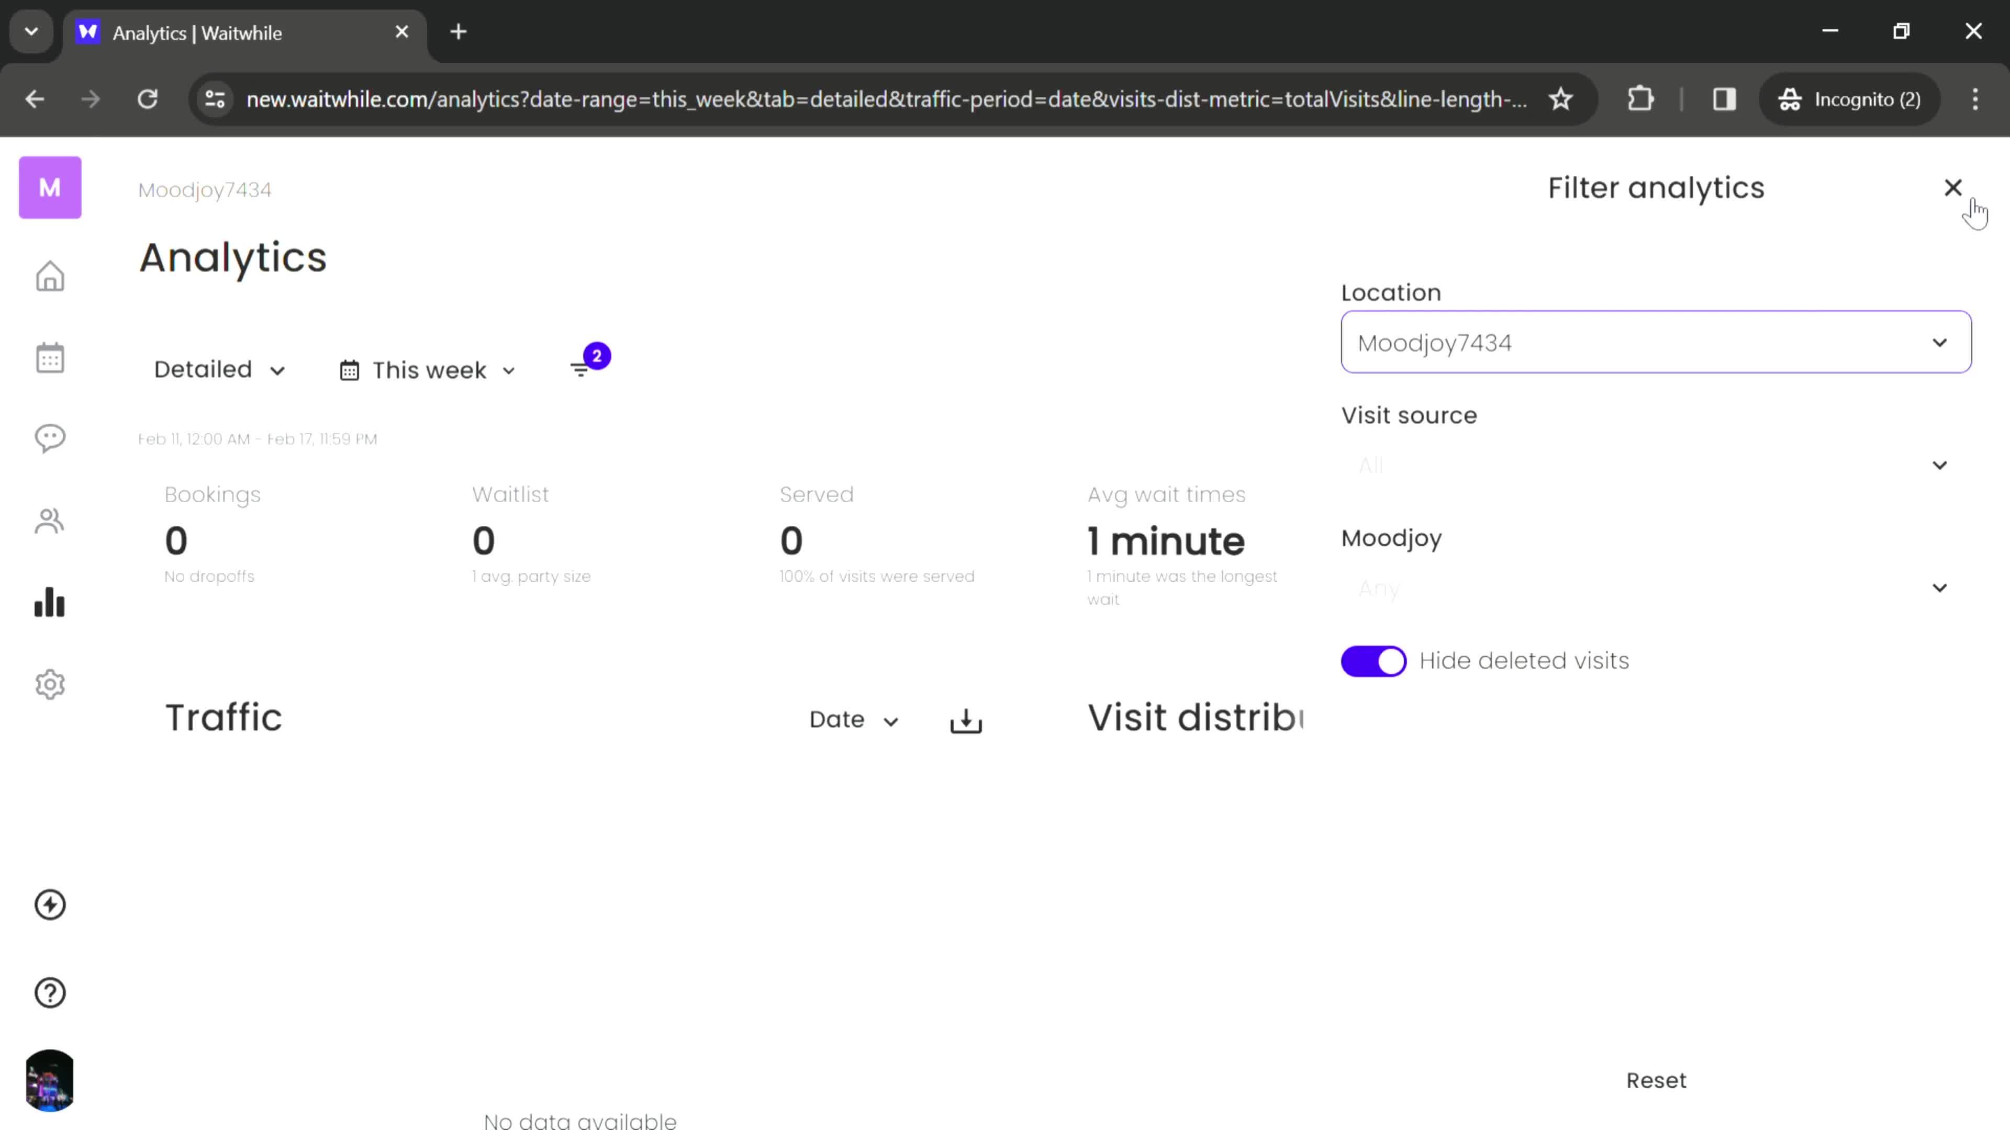The height and width of the screenshot is (1130, 2010).
Task: Click the Bookings stat value
Action: [176, 540]
